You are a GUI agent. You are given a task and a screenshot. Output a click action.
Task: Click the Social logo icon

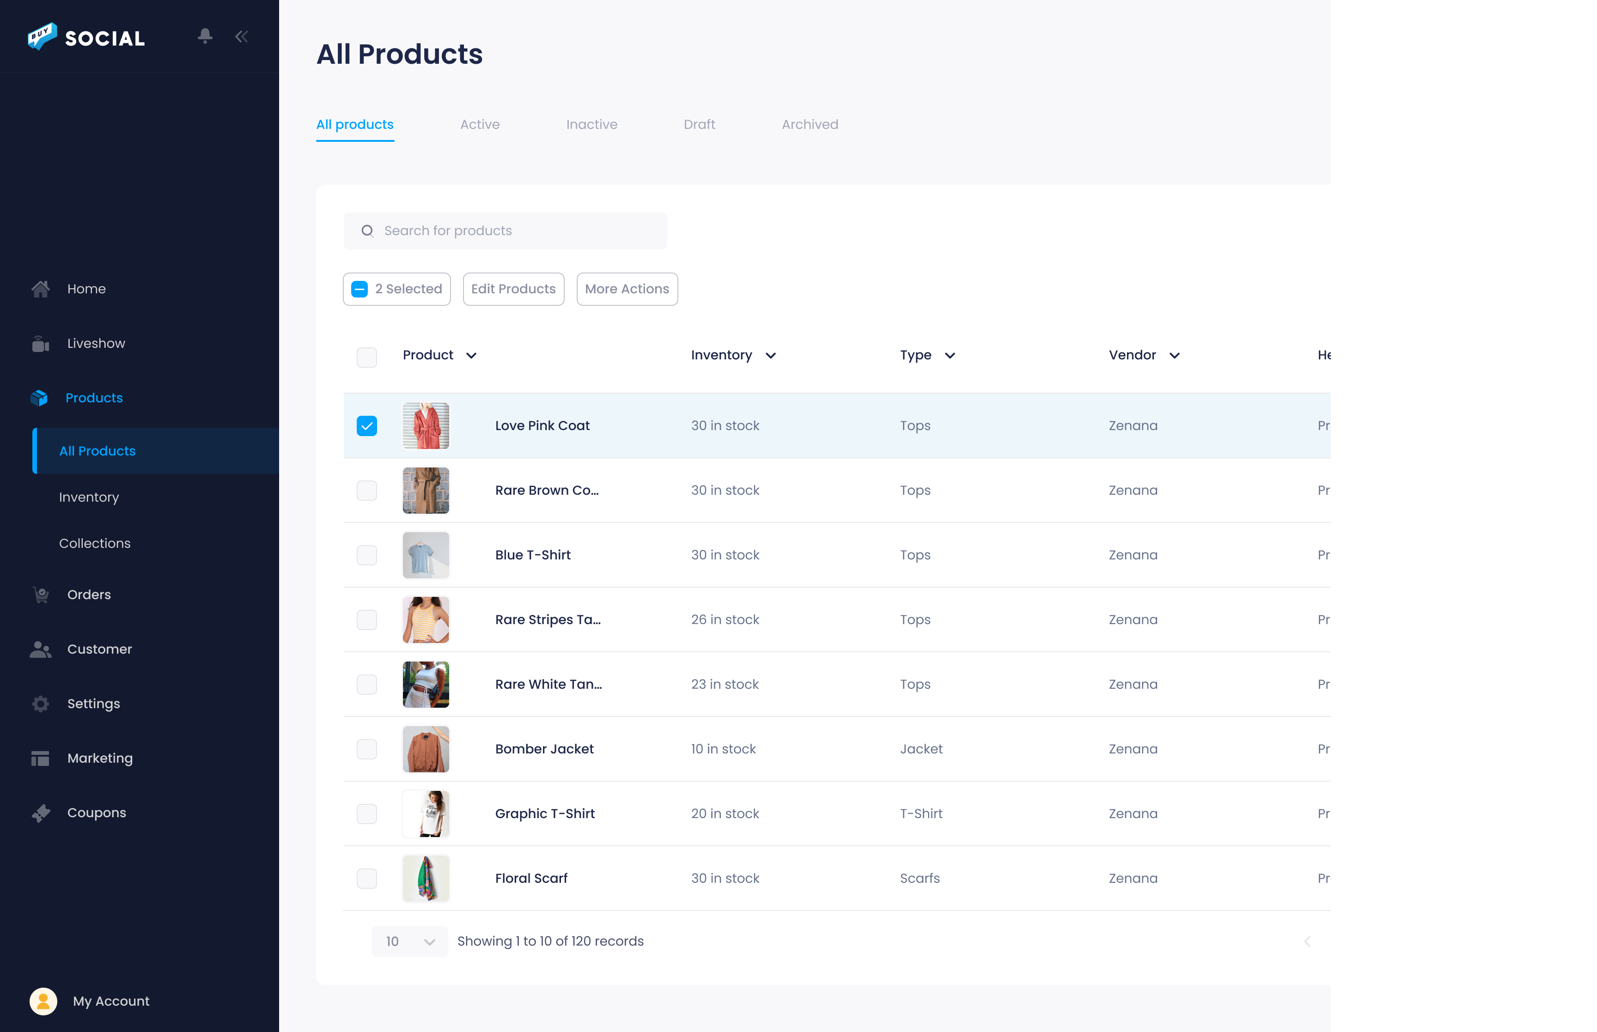41,37
